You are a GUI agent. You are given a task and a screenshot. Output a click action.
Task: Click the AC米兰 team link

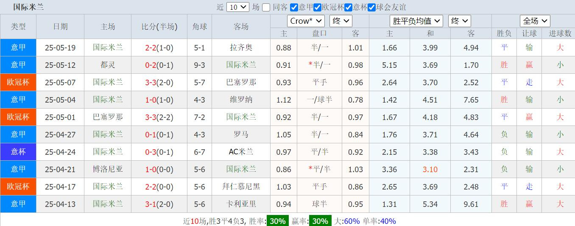(x=241, y=152)
